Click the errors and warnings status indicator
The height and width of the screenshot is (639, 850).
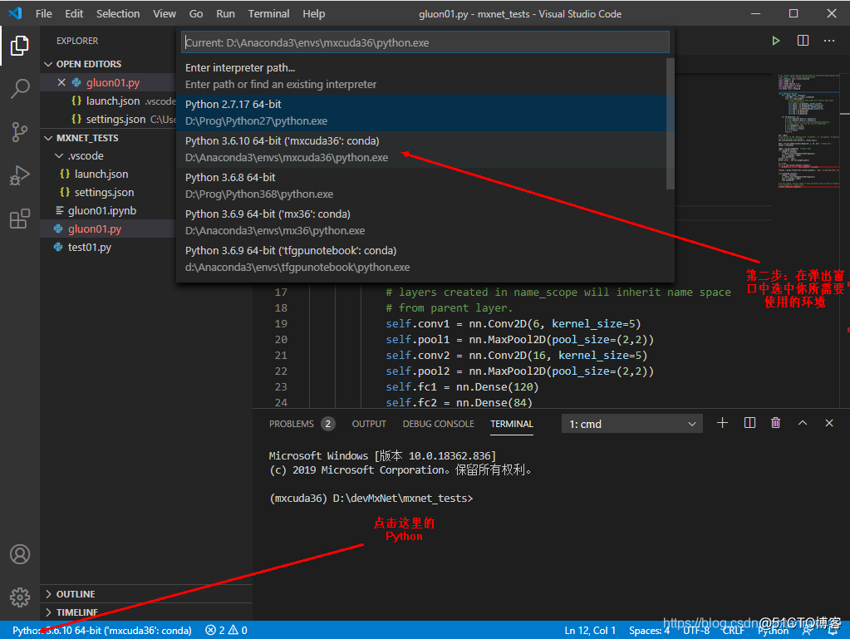click(227, 631)
